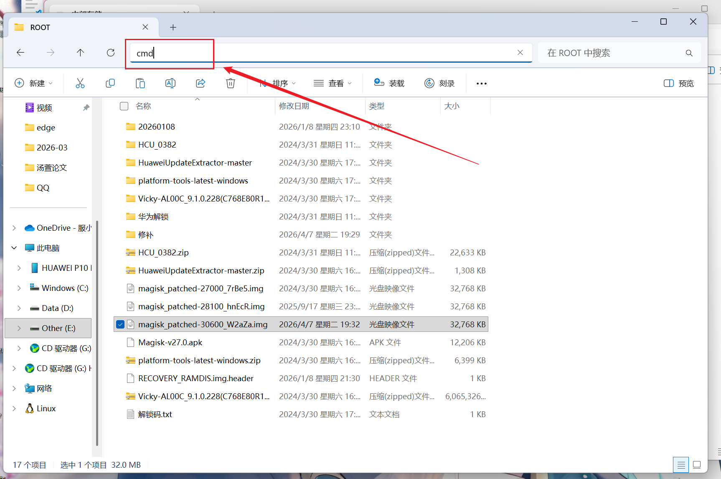This screenshot has width=721, height=479.
Task: Open the 查看 view dropdown
Action: point(333,83)
